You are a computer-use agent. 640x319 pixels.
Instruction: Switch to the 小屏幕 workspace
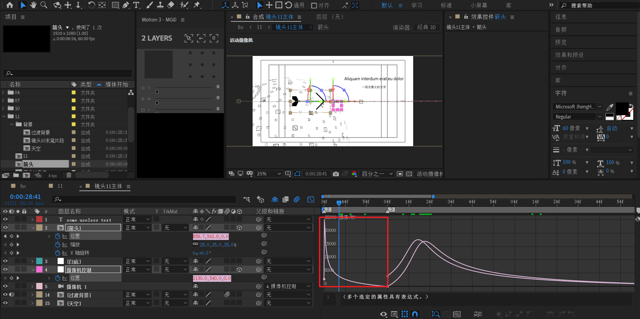(479, 5)
